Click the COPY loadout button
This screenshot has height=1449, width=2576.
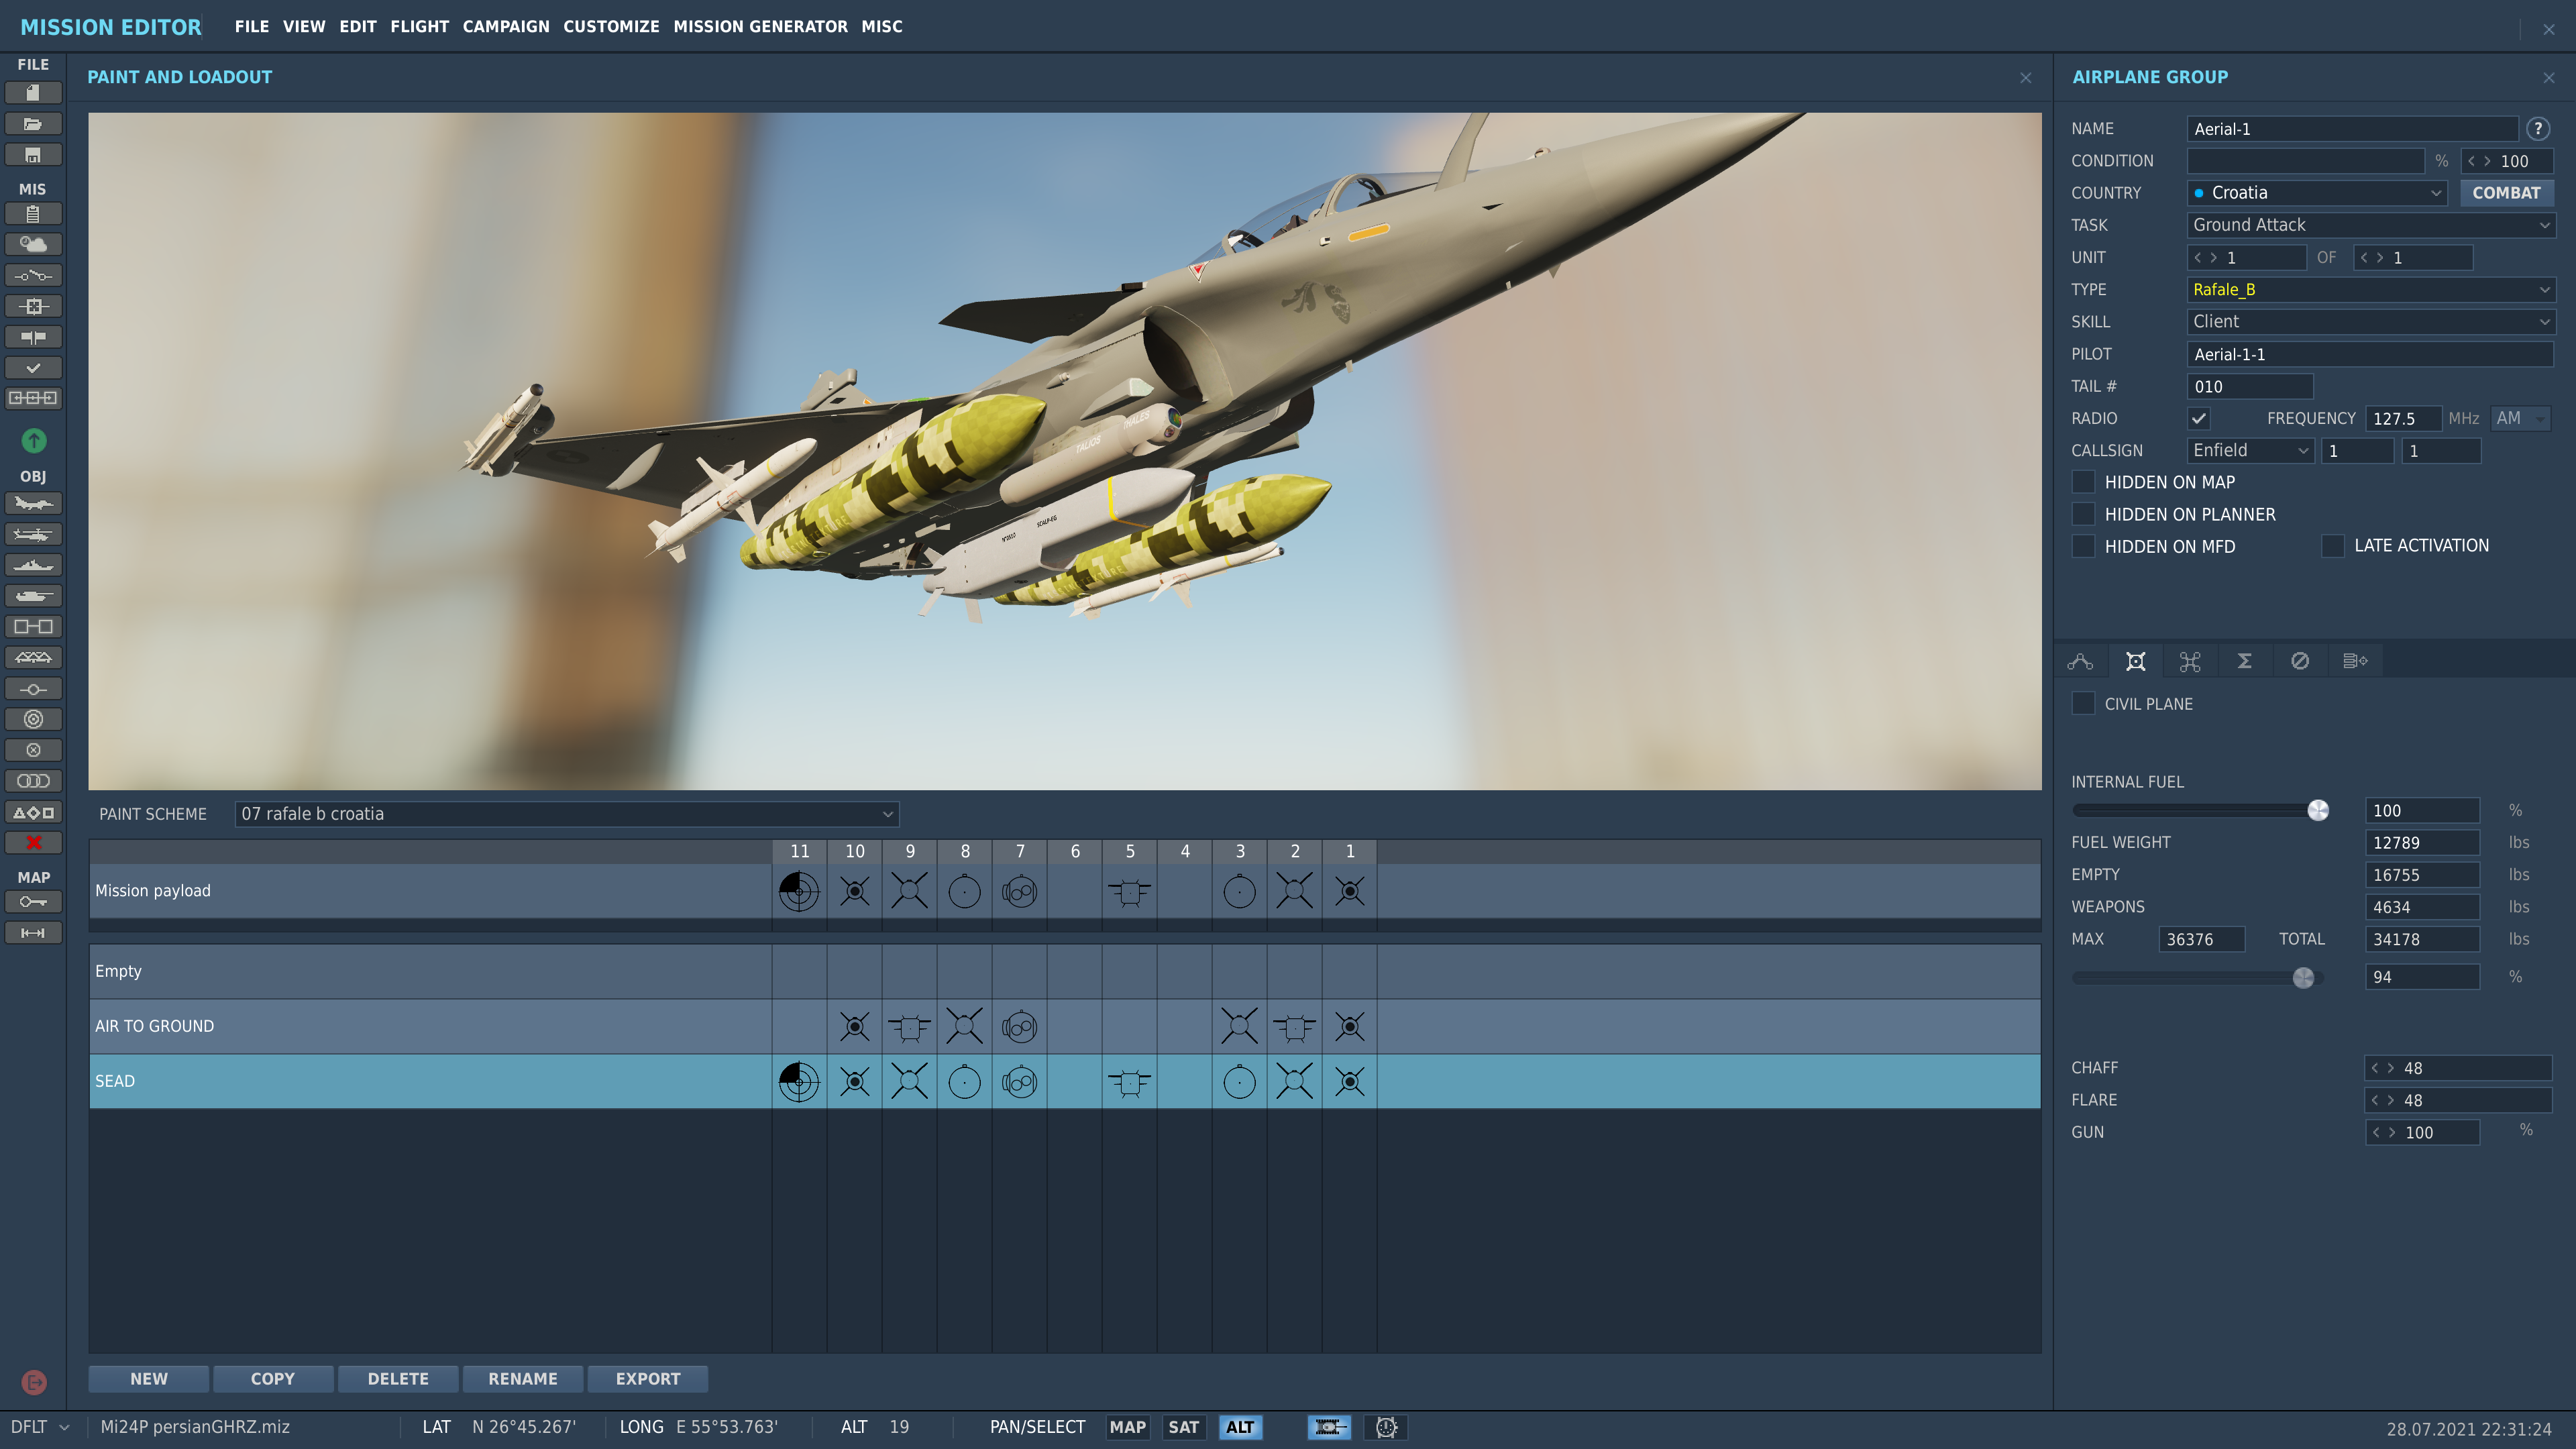click(273, 1379)
